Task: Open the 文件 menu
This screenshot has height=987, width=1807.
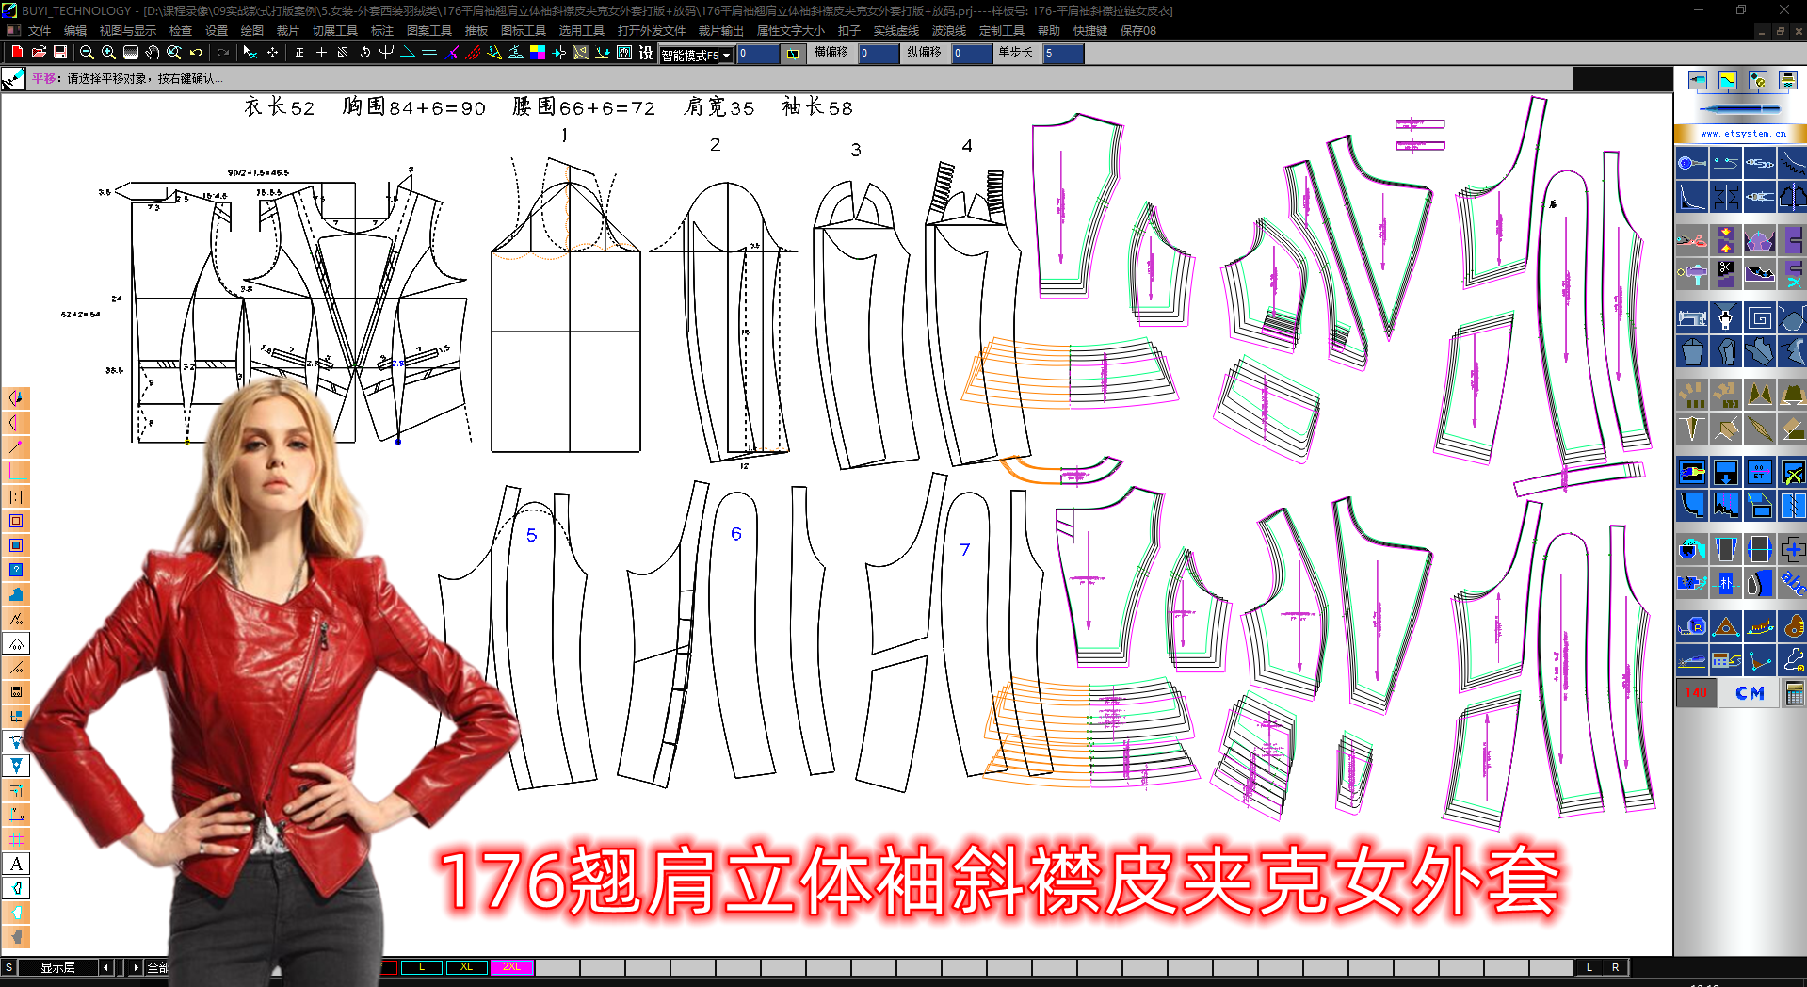Action: 39,30
